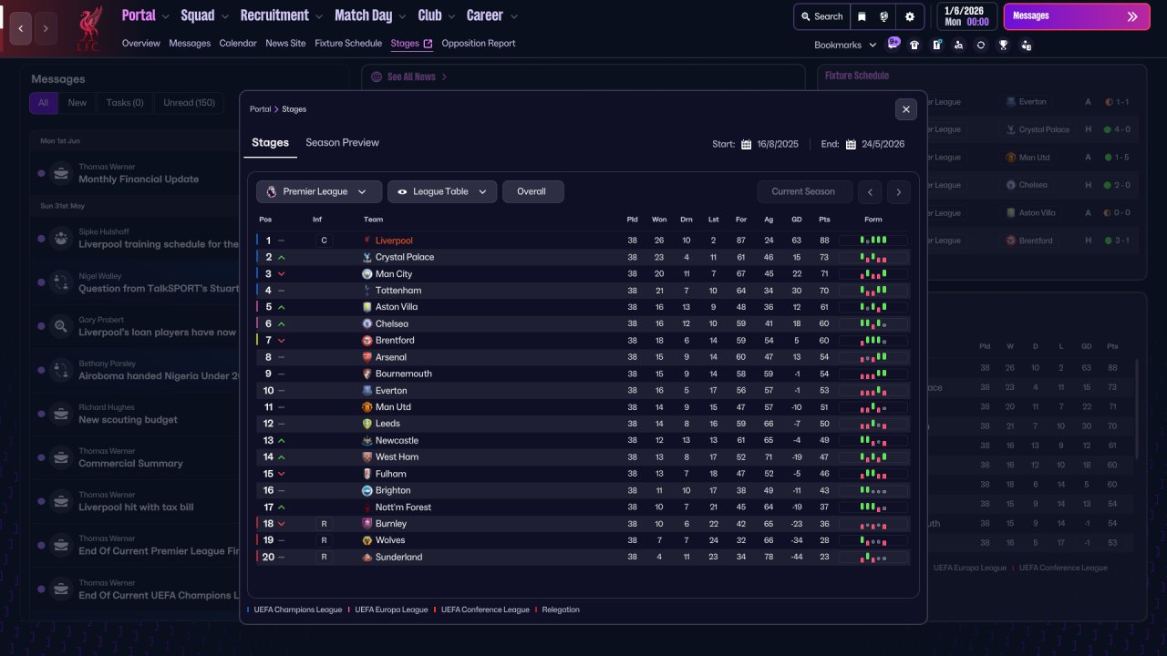
Task: Click Arsenal club badge in table
Action: click(367, 357)
